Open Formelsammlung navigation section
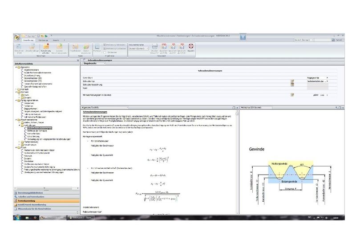Image resolution: width=356 pixels, height=252 pixels. [x=47, y=201]
